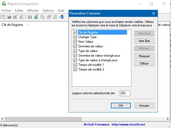The width and height of the screenshot is (171, 128).
Task: Toggle the Données de valeur checkbox
Action: pyautogui.click(x=75, y=46)
